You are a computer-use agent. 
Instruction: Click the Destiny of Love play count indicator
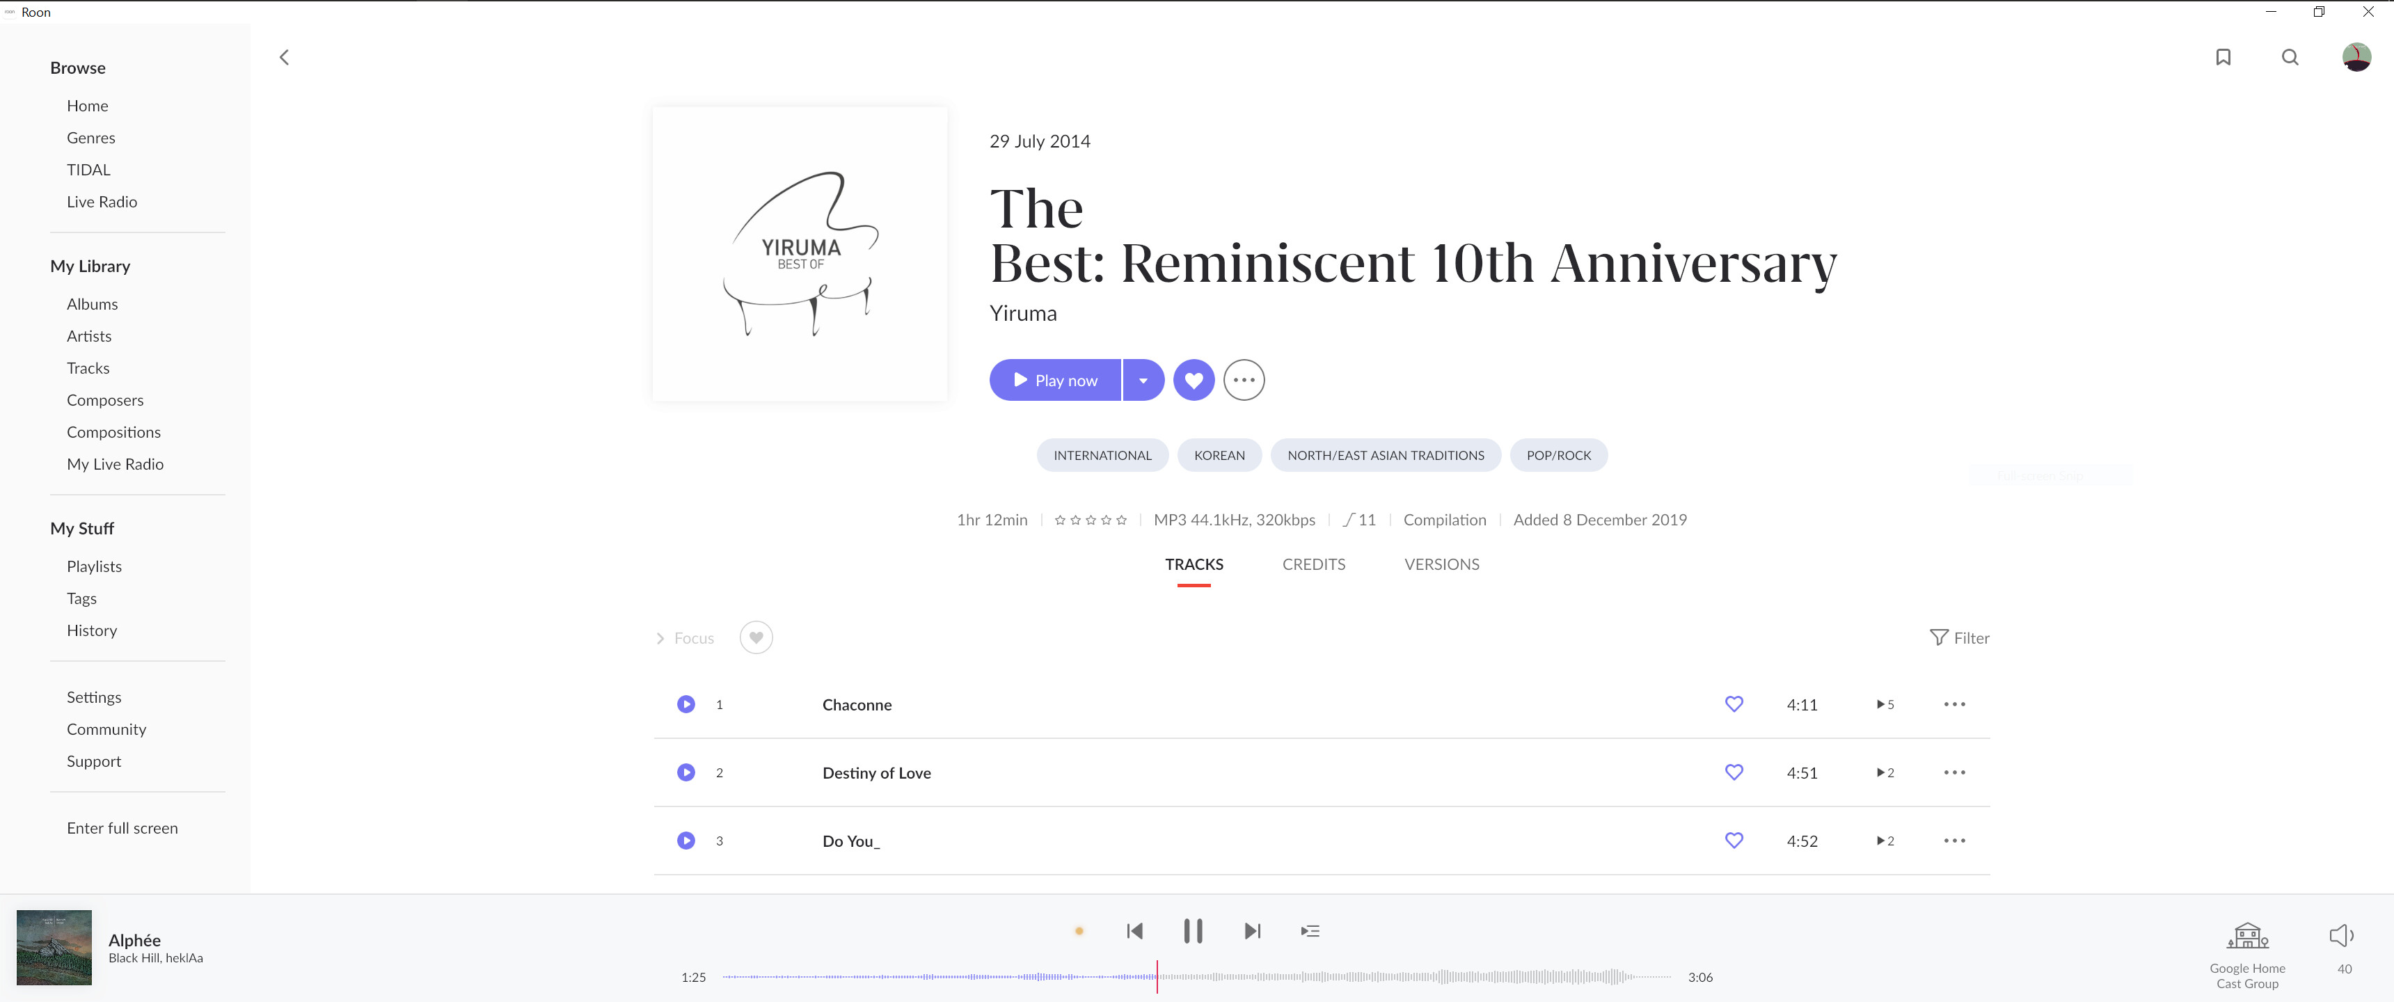pyautogui.click(x=1885, y=772)
